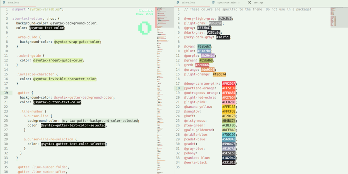
Task: Click the #F2DC7B buff swatch
Action: pyautogui.click(x=229, y=116)
